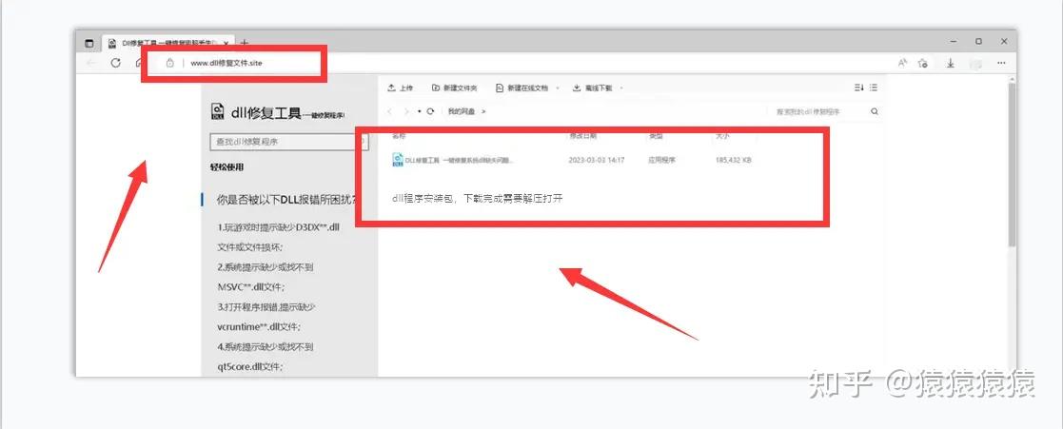Reload the page using browser refresh button
Screen dimensions: 1063x429
(116, 63)
